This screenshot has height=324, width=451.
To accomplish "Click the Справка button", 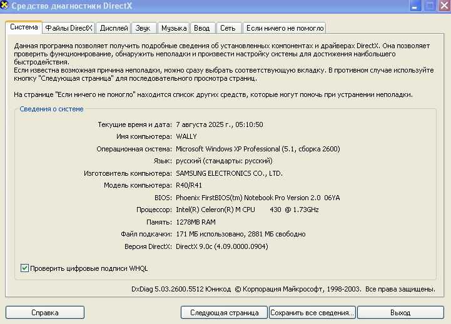I will coord(45,313).
